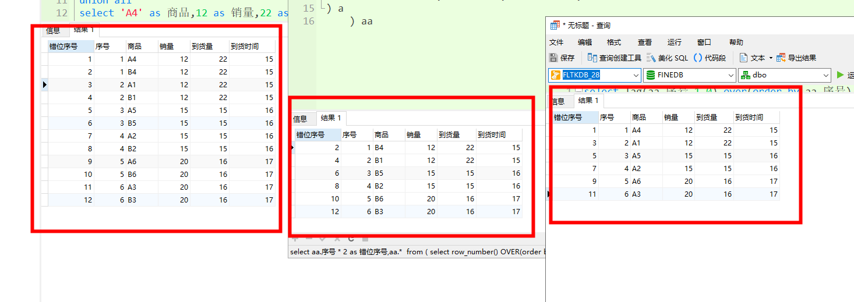Click the Beautify SQL (美化 SQL) tool
This screenshot has height=302, width=854.
pyautogui.click(x=668, y=58)
